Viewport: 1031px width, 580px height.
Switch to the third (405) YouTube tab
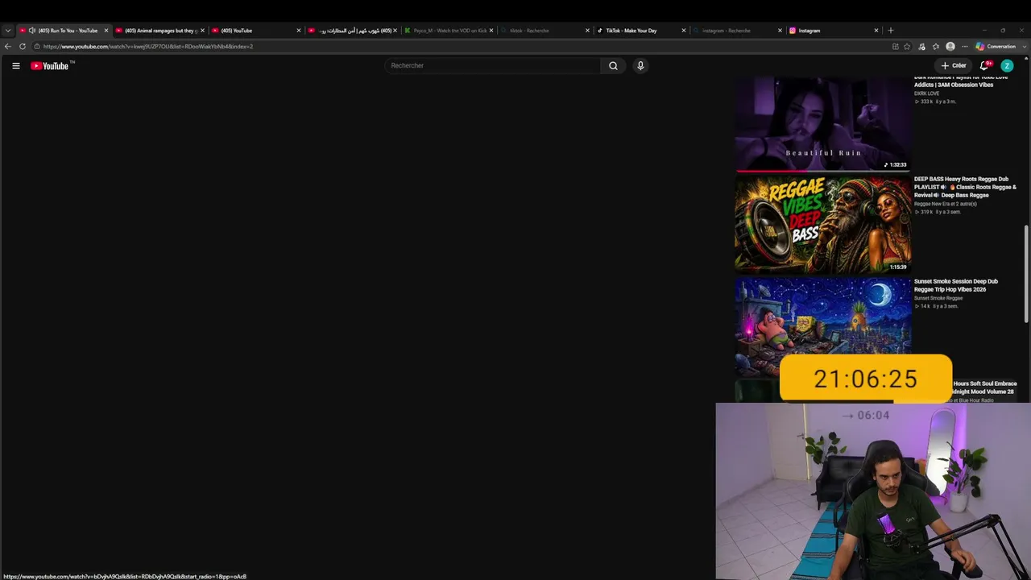256,31
